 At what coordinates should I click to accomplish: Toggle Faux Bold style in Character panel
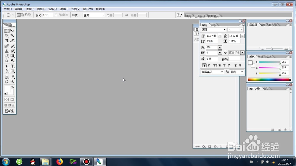coord(204,65)
